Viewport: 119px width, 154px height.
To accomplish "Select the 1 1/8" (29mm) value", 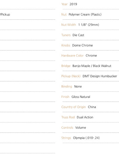I will point(89,25).
